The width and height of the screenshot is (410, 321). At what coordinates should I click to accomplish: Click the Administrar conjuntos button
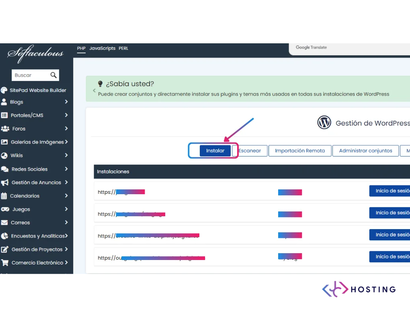(365, 151)
